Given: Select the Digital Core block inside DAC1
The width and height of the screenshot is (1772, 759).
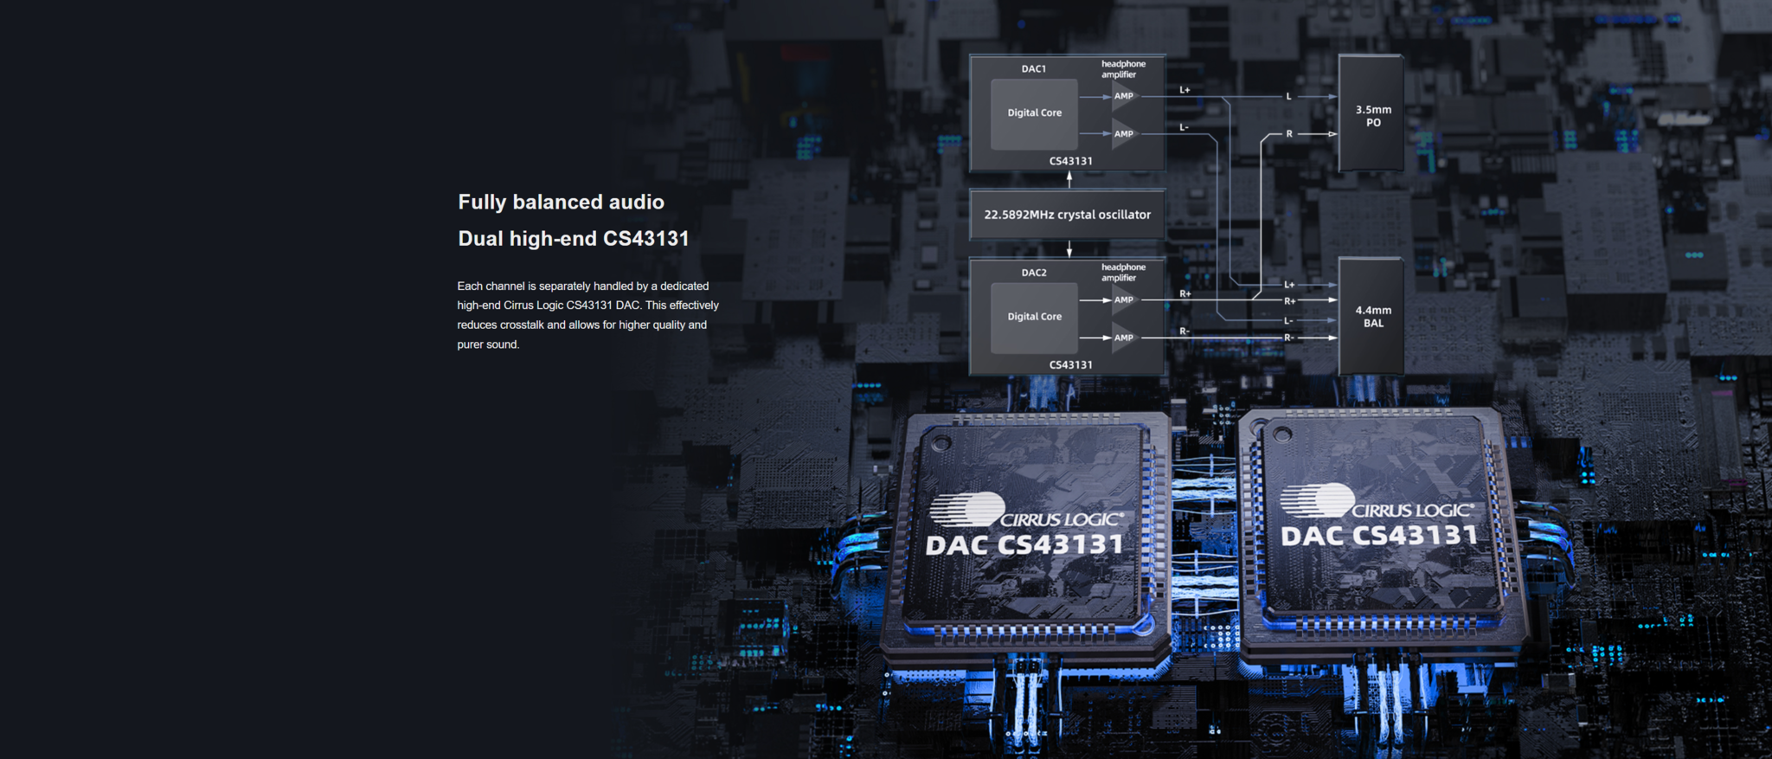Looking at the screenshot, I should click(1034, 113).
